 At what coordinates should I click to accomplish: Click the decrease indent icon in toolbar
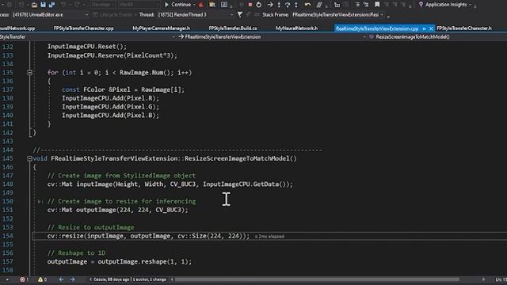(x=366, y=5)
